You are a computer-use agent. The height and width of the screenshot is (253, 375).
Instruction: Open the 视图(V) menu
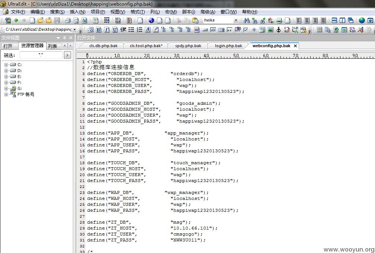click(118, 12)
